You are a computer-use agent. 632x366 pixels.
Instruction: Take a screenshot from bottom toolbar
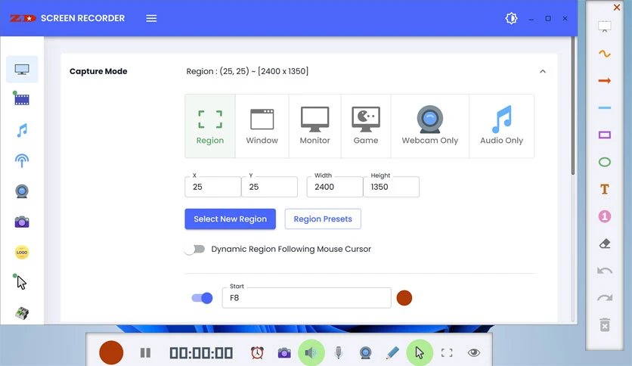284,352
